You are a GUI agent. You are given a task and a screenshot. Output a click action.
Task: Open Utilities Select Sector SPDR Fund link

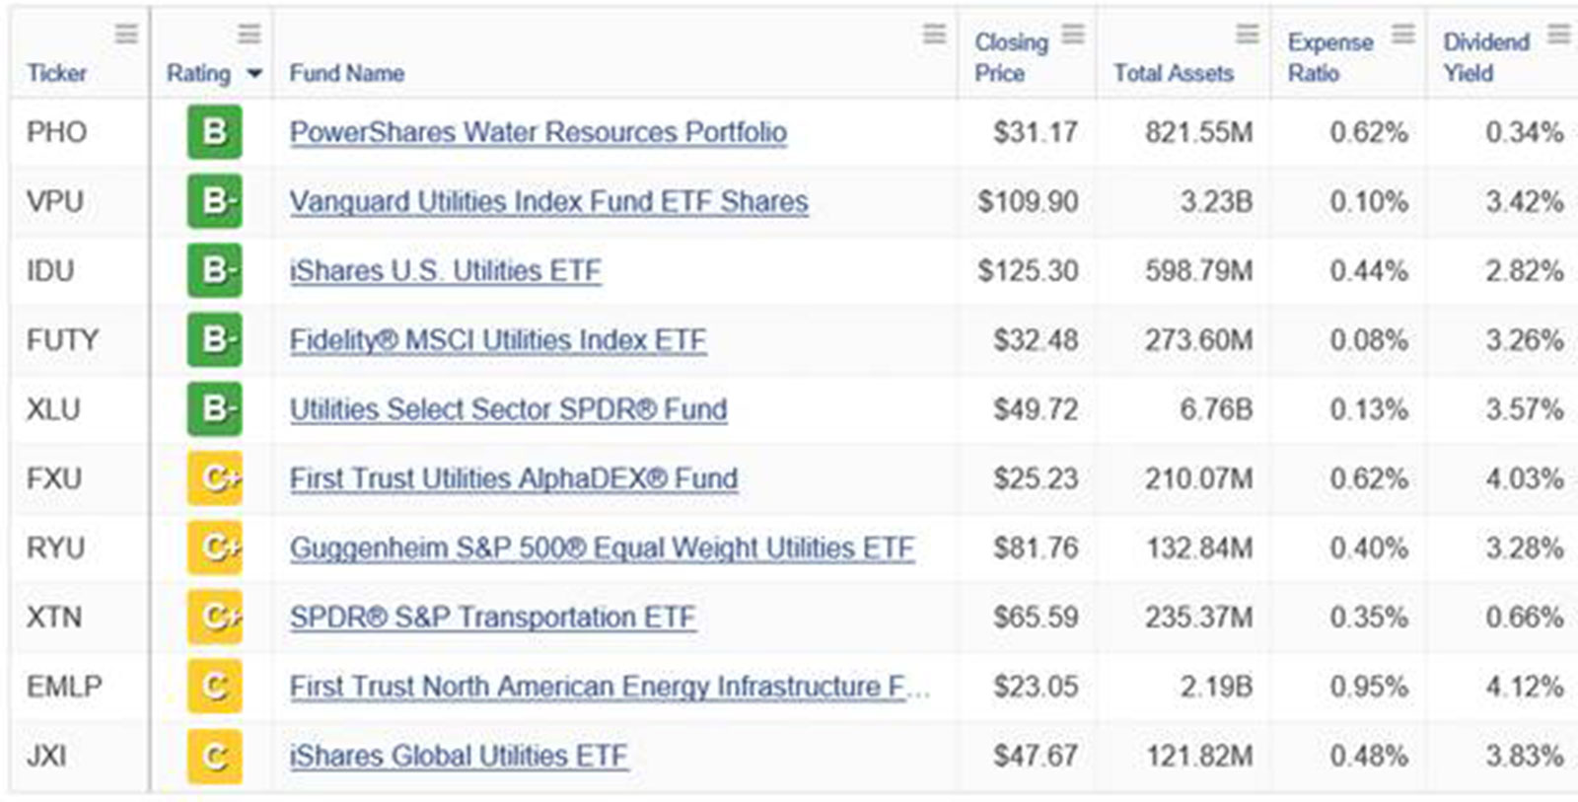(508, 409)
